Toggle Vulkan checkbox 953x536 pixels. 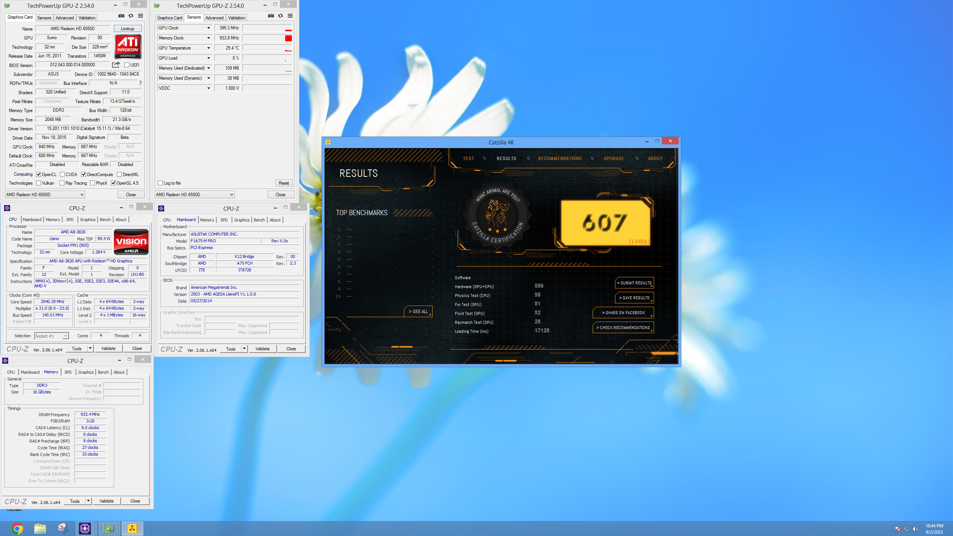coord(38,183)
